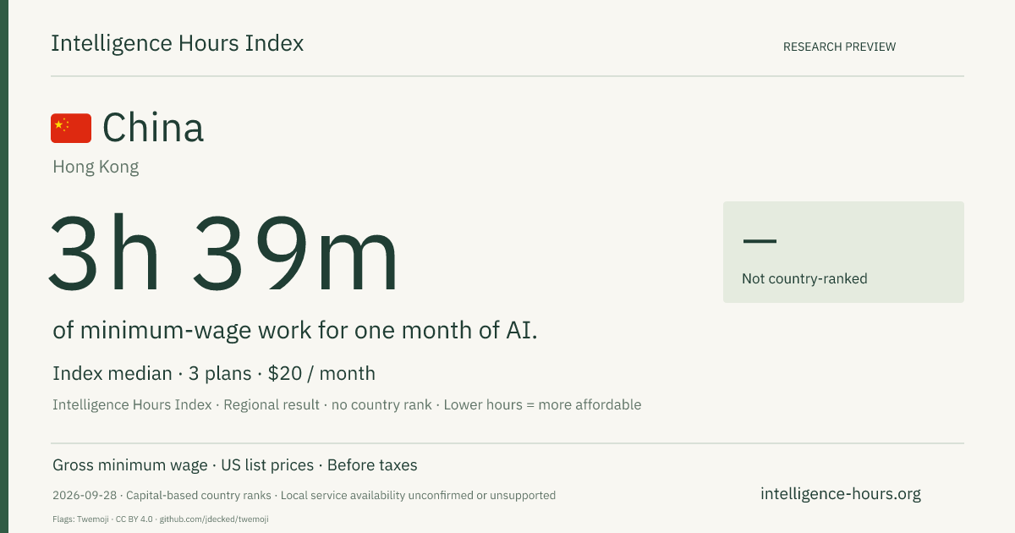Screen dimensions: 1015x533
Task: Click the large 3h 39m figure
Action: pyautogui.click(x=223, y=252)
